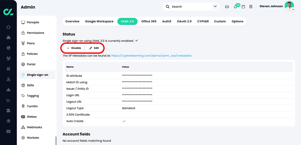The image size is (301, 145).
Task: Open Turnitin in the Admin menu
Action: pos(33,106)
